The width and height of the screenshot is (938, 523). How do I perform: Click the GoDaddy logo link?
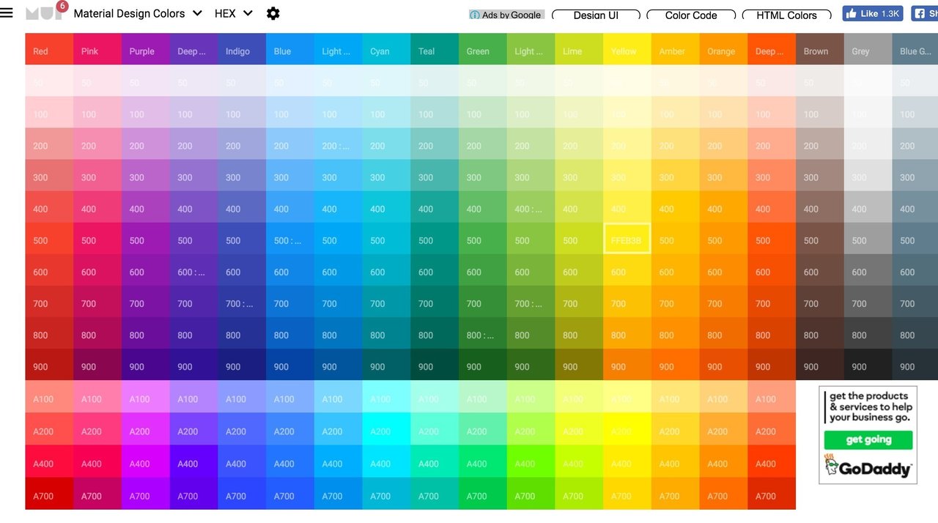(x=868, y=467)
